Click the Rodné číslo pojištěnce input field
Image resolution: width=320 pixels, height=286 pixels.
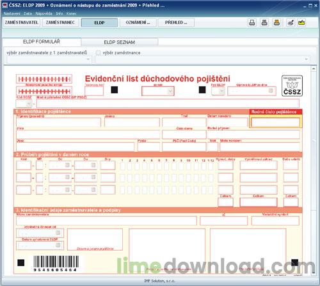[x=275, y=122]
